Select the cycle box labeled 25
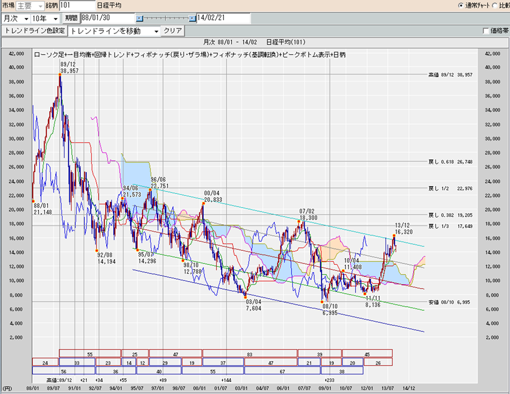Image resolution: width=510 pixels, height=394 pixels. 135,353
